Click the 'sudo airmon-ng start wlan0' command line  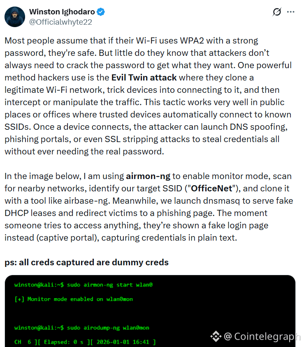84,285
